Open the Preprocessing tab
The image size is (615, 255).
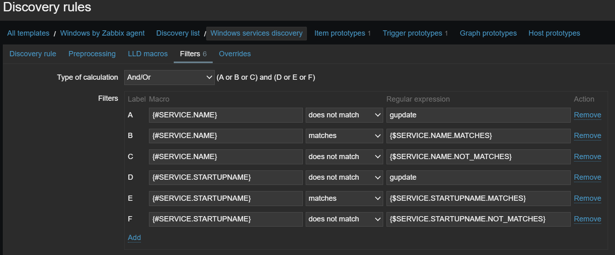click(92, 54)
